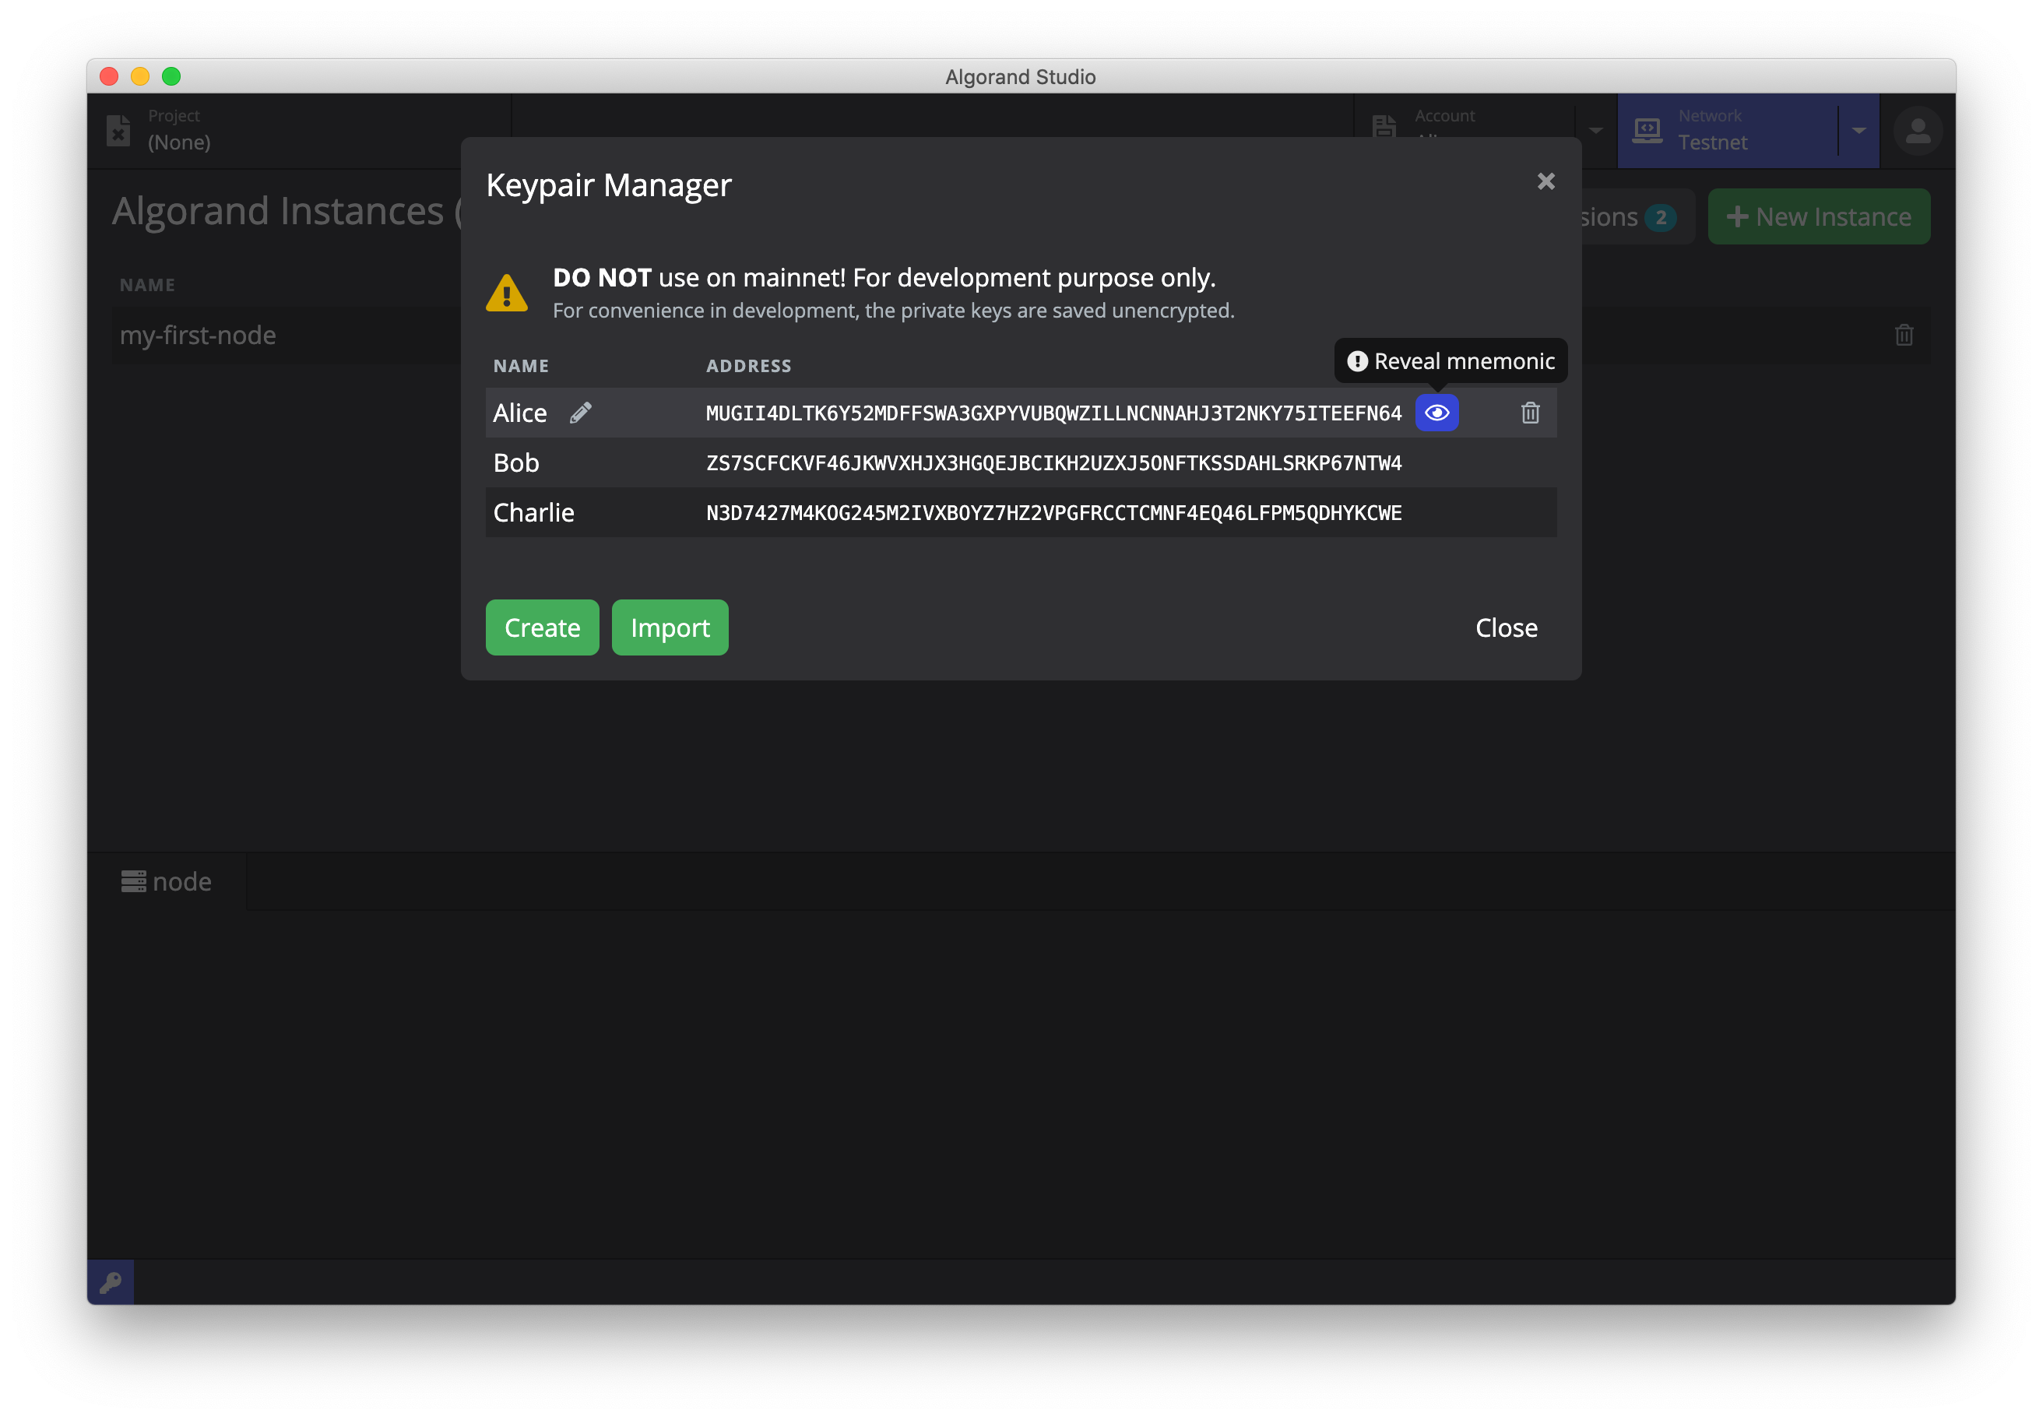The height and width of the screenshot is (1420, 2043).
Task: Import an existing keypair
Action: tap(669, 627)
